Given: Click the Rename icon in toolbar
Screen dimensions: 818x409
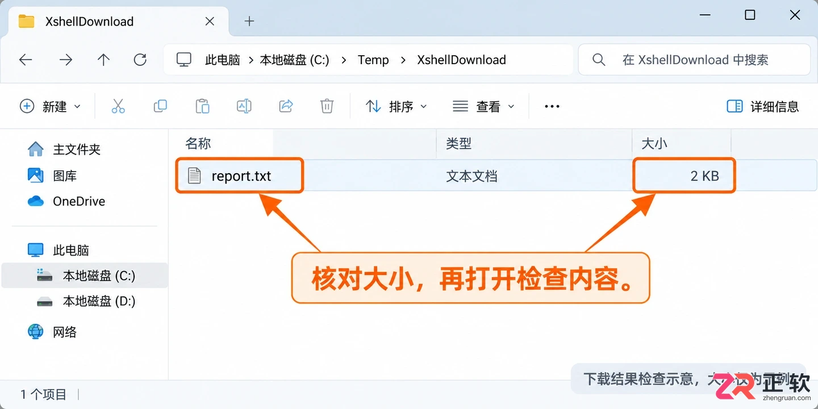Looking at the screenshot, I should tap(244, 106).
